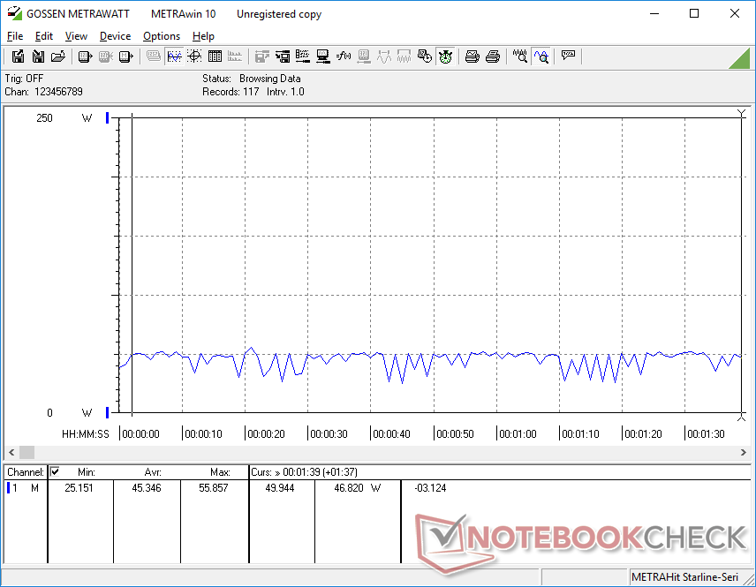Click the greyed waveform range-marker icon
This screenshot has width=756, height=587.
[x=384, y=56]
